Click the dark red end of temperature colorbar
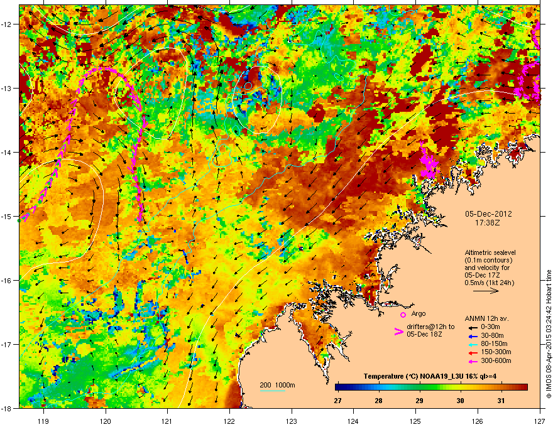The image size is (553, 427). tap(523, 387)
